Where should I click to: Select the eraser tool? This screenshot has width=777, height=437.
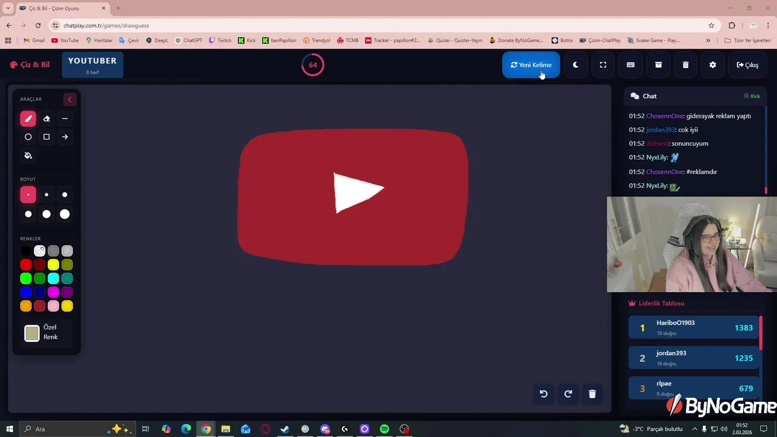tap(46, 119)
